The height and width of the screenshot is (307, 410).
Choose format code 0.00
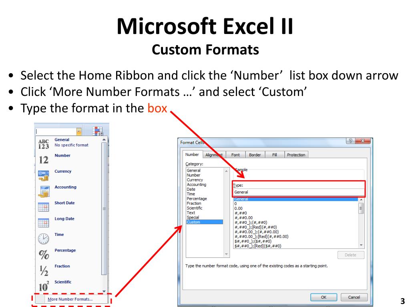296,208
